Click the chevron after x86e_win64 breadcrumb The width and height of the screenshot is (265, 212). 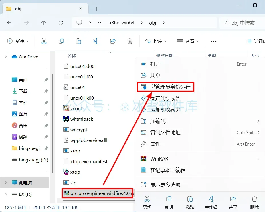(142, 23)
